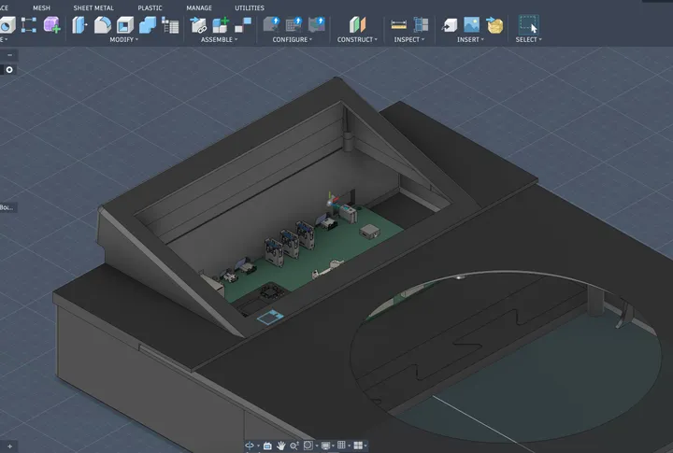Select the Look At icon

coord(267,446)
